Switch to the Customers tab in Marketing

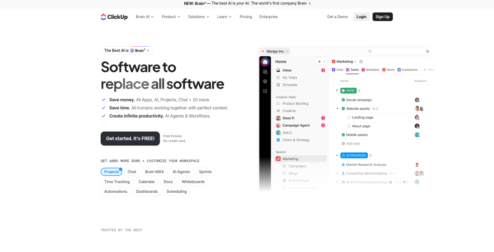(407, 70)
